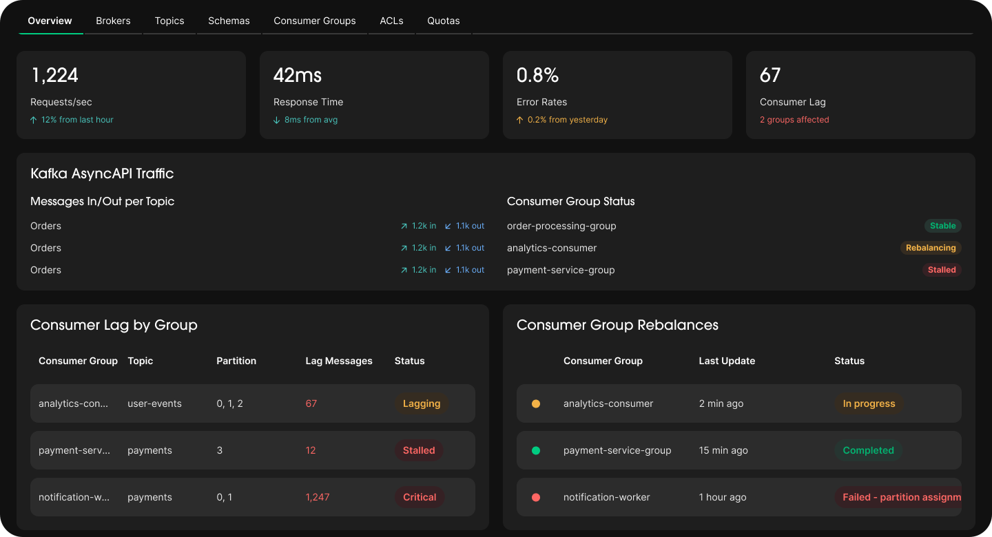This screenshot has width=992, height=537.
Task: Click the orange up arrow under Error Rates
Action: click(x=520, y=120)
